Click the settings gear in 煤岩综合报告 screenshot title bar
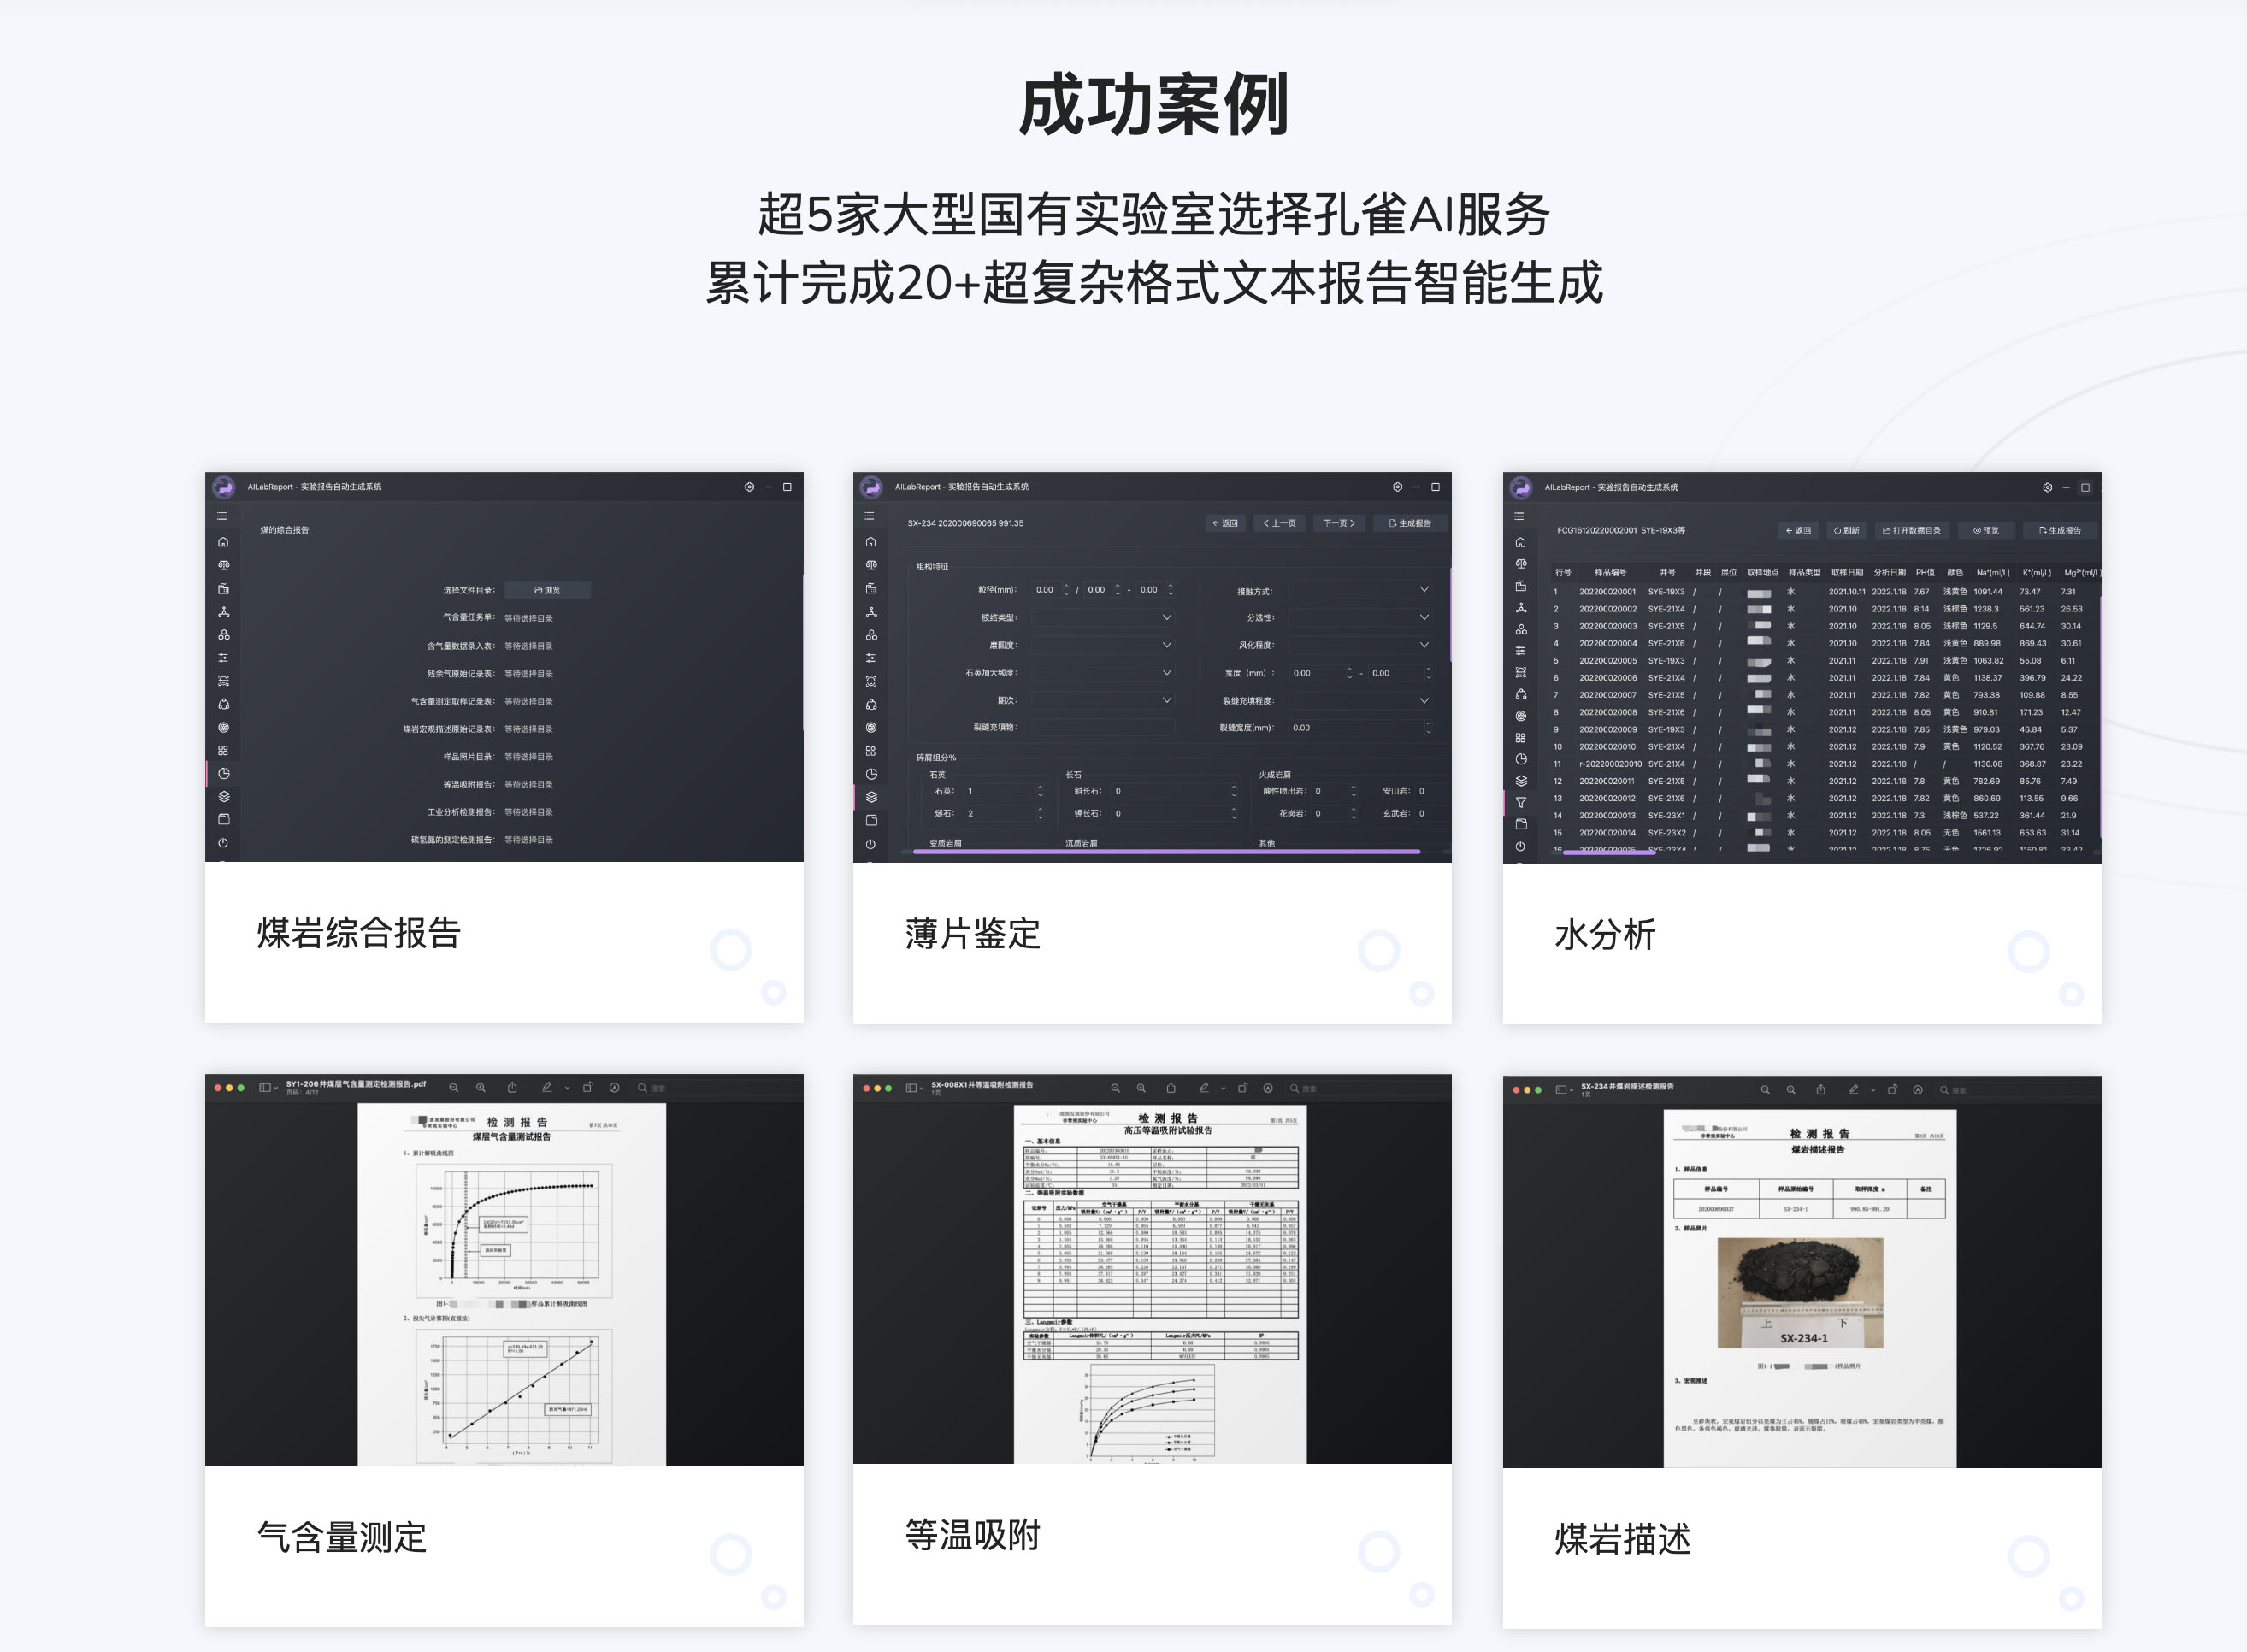Viewport: 2247px width, 1652px height. (x=749, y=487)
